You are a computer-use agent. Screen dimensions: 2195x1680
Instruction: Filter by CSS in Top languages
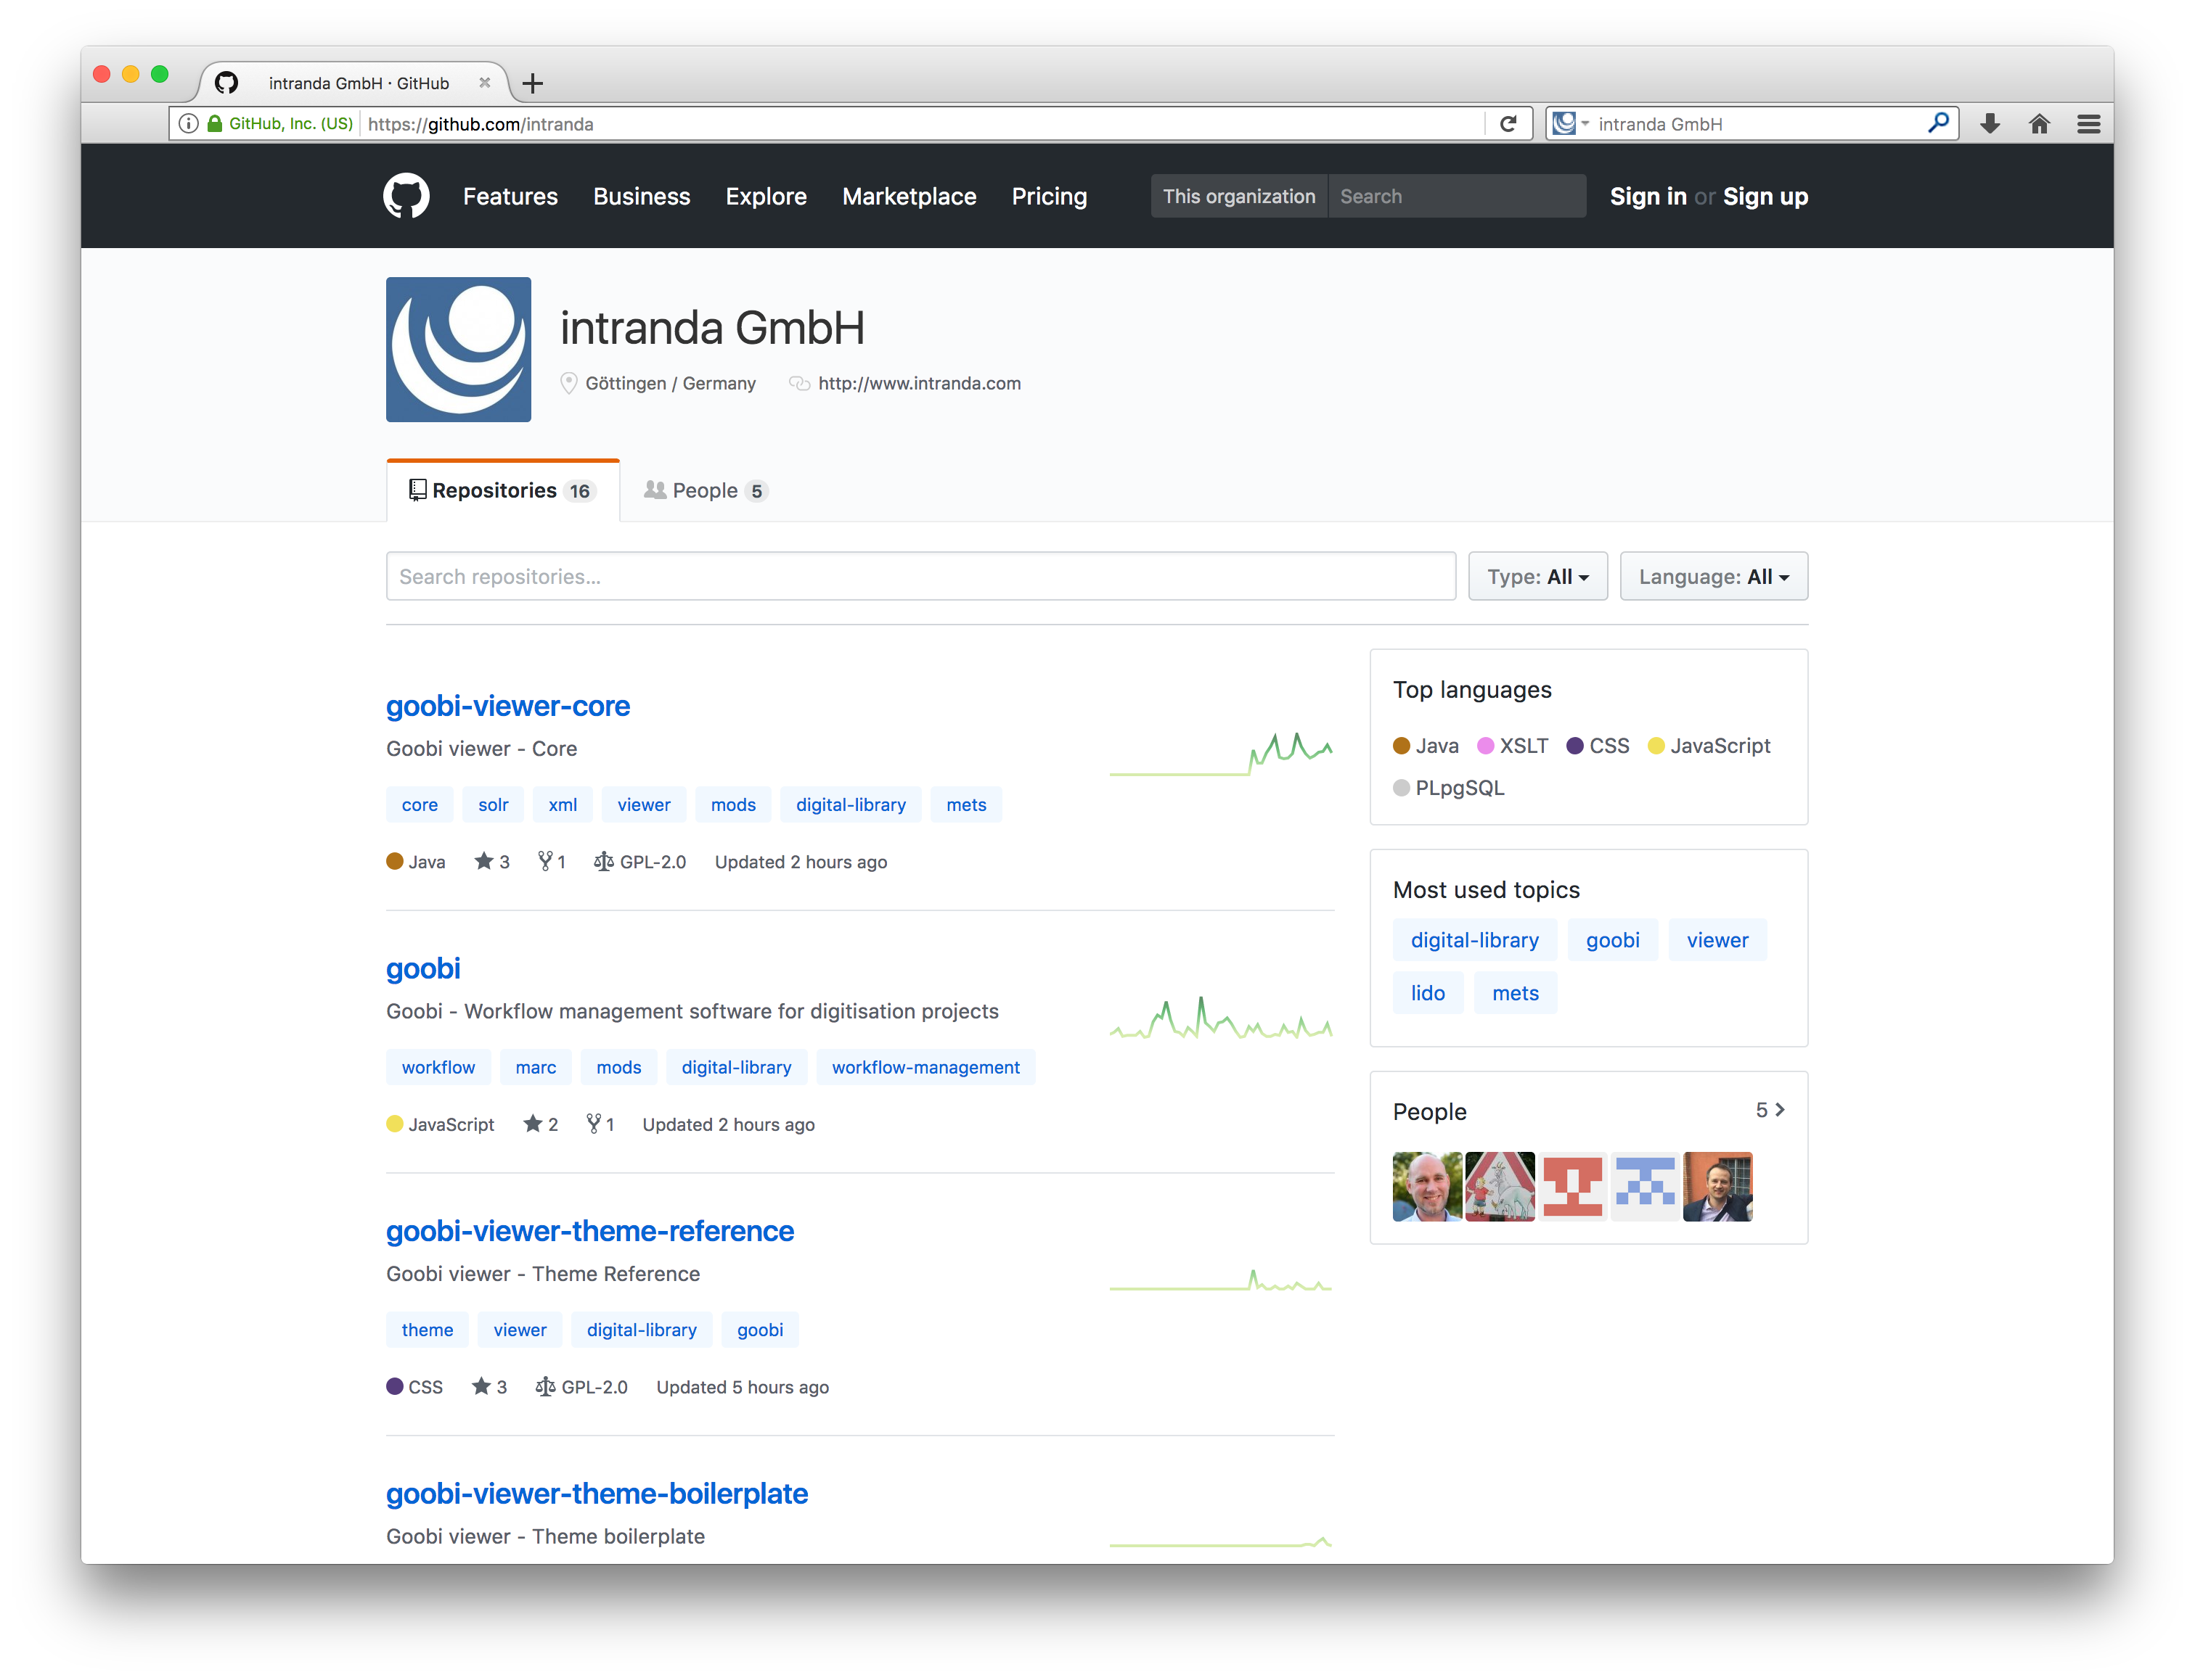[1598, 746]
